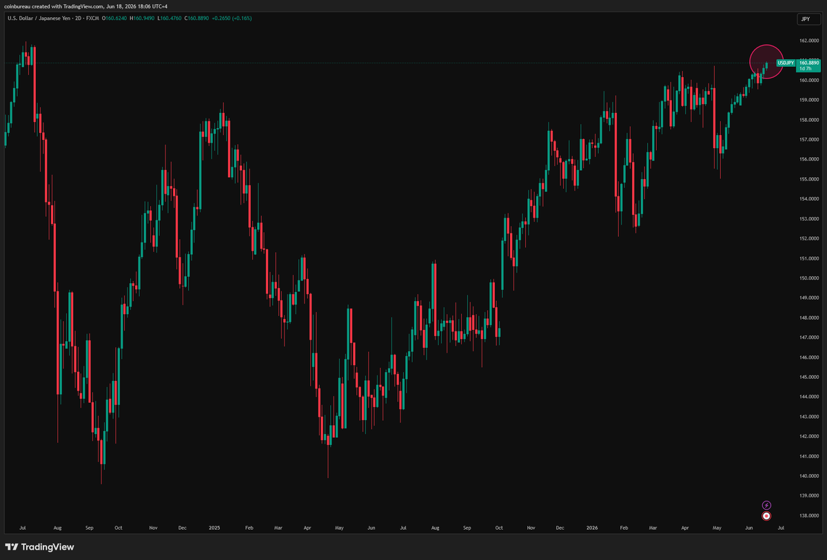The width and height of the screenshot is (827, 560).
Task: Click the purple lightning news icon
Action: 766,505
